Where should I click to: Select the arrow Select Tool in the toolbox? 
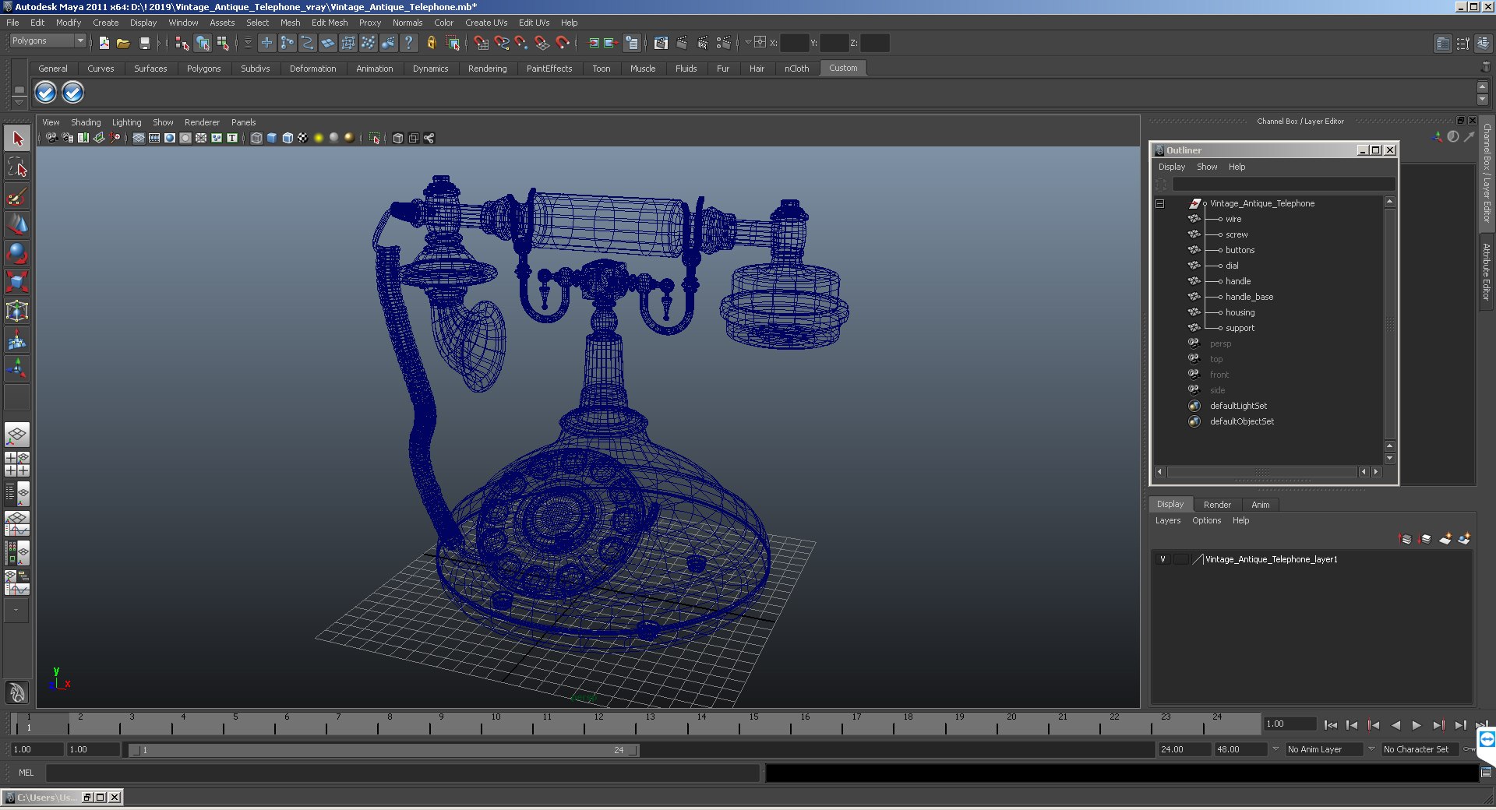tap(17, 139)
